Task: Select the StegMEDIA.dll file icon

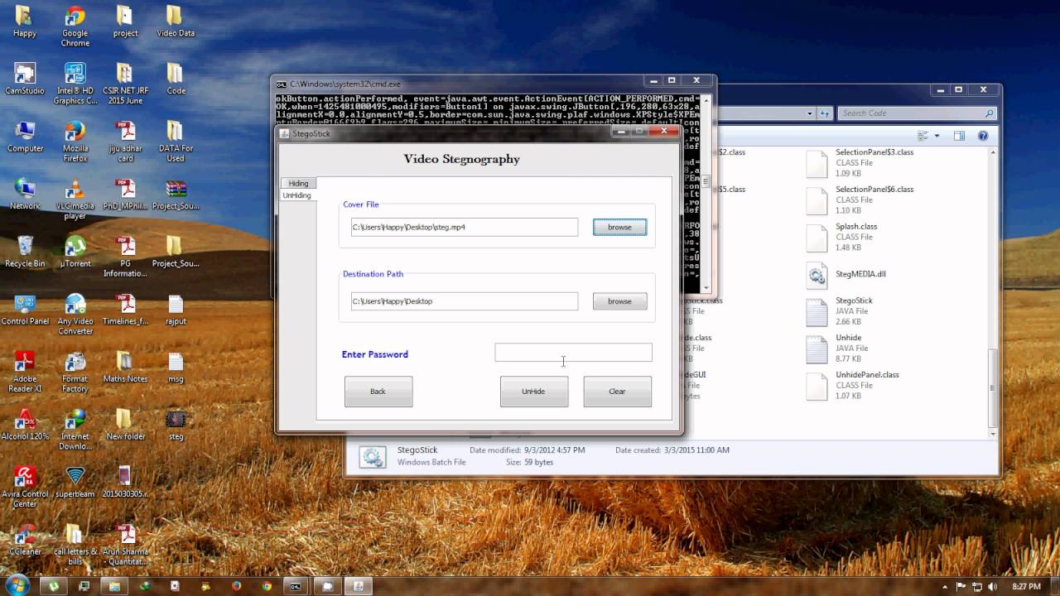Action: pos(817,276)
